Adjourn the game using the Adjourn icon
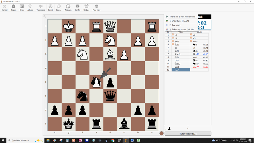This screenshot has height=143, width=254. click(68, 7)
